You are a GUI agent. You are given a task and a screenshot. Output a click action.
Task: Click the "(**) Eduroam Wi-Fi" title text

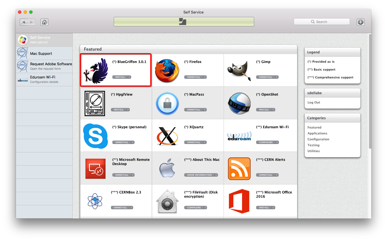coord(272,127)
